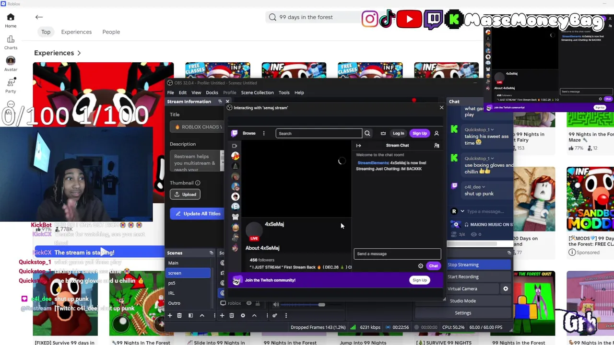Remove selected source trash icon
Image resolution: width=614 pixels, height=345 pixels.
click(232, 315)
